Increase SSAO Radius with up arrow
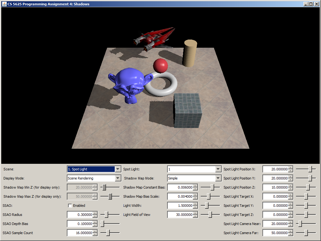 pyautogui.click(x=95, y=213)
